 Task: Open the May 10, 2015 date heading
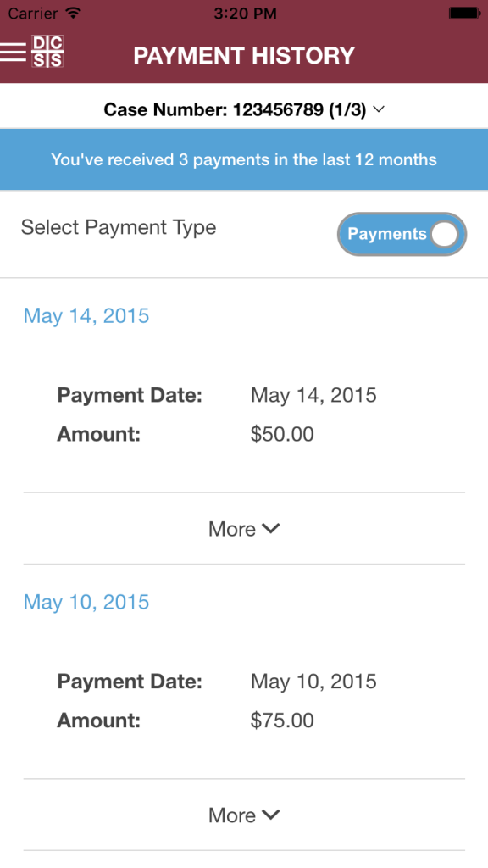(x=86, y=602)
